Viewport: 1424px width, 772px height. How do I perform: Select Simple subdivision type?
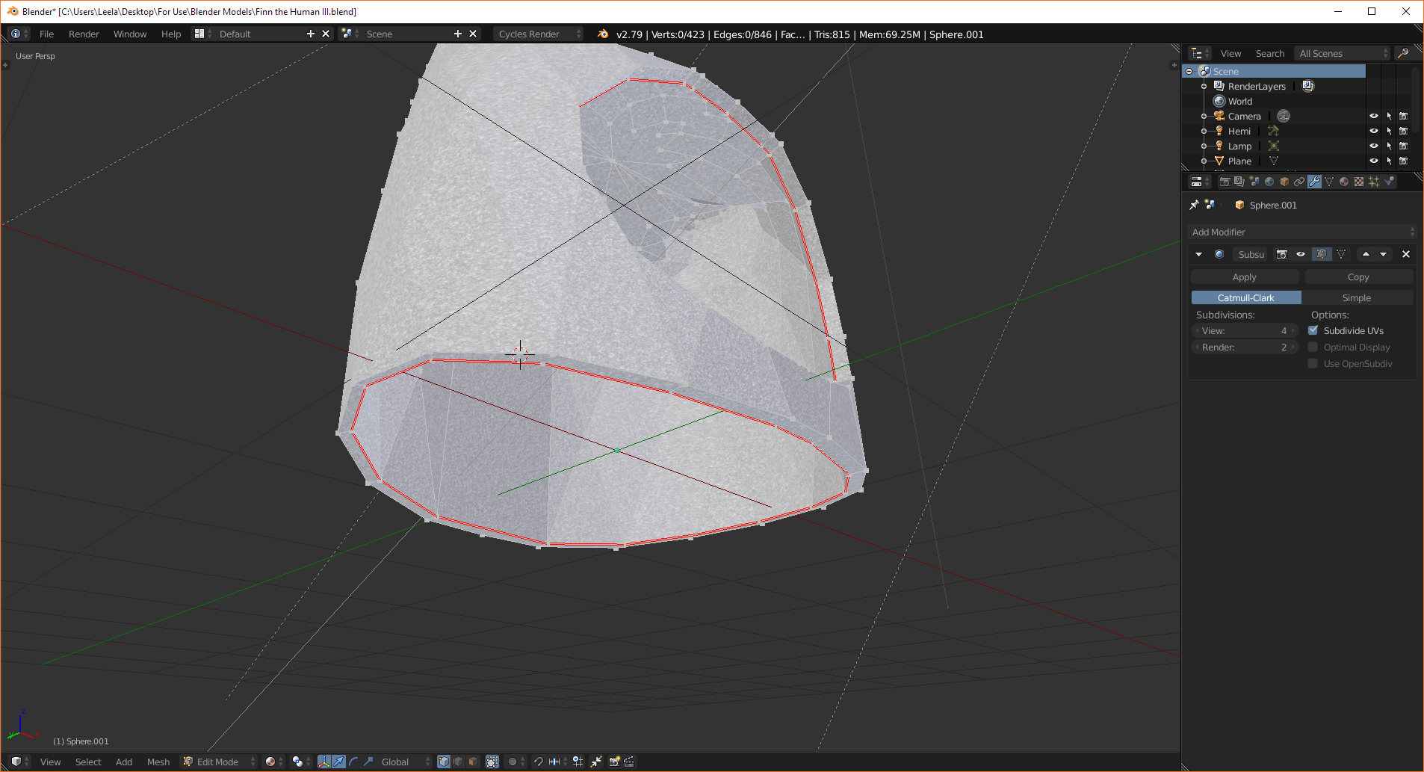(x=1357, y=297)
